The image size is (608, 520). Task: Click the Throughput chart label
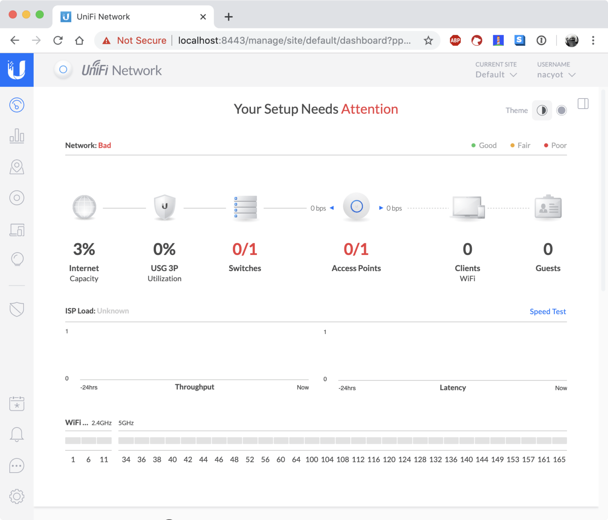pos(195,387)
